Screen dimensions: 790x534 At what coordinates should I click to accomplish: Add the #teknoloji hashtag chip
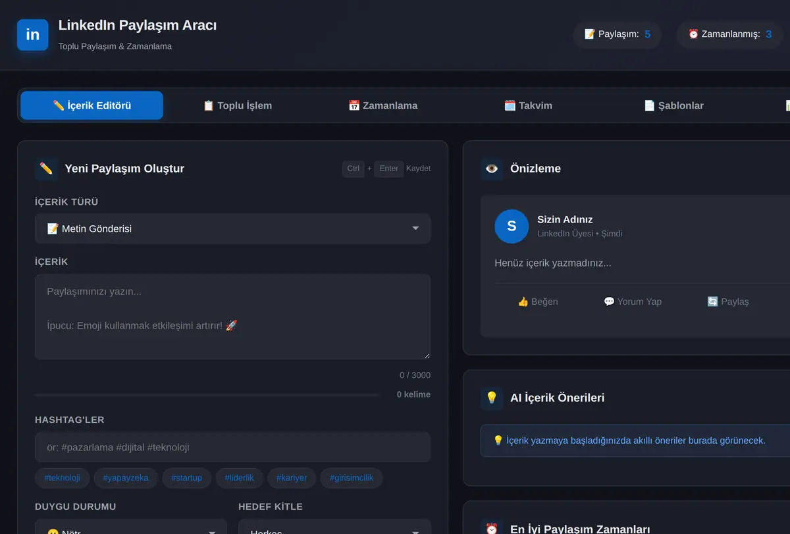[x=62, y=478]
